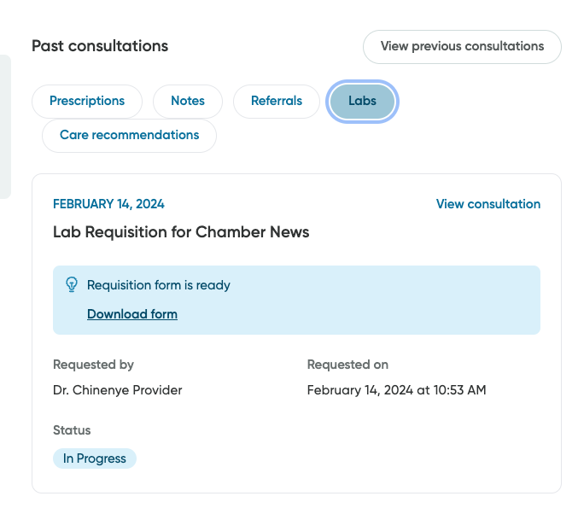Viewport: 578px width, 508px height.
Task: Open the View consultation link
Action: (x=488, y=204)
